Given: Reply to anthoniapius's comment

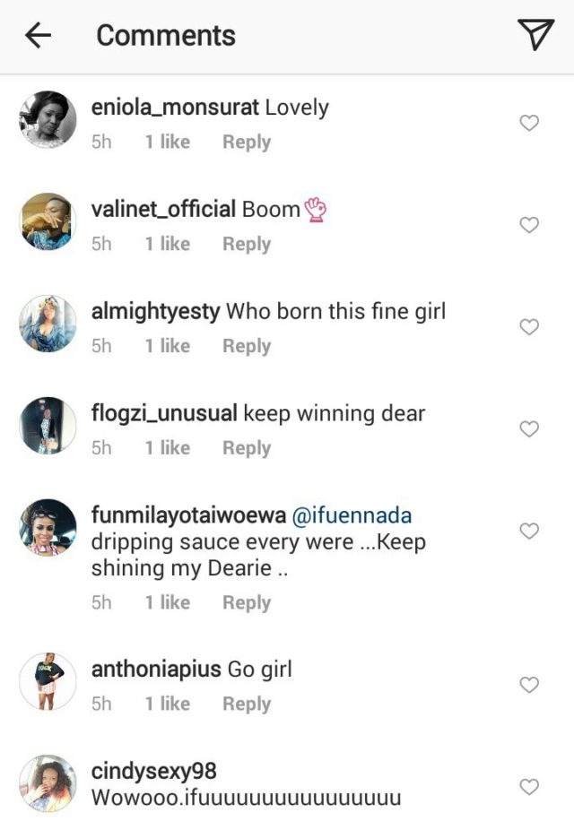Looking at the screenshot, I should pyautogui.click(x=247, y=704).
